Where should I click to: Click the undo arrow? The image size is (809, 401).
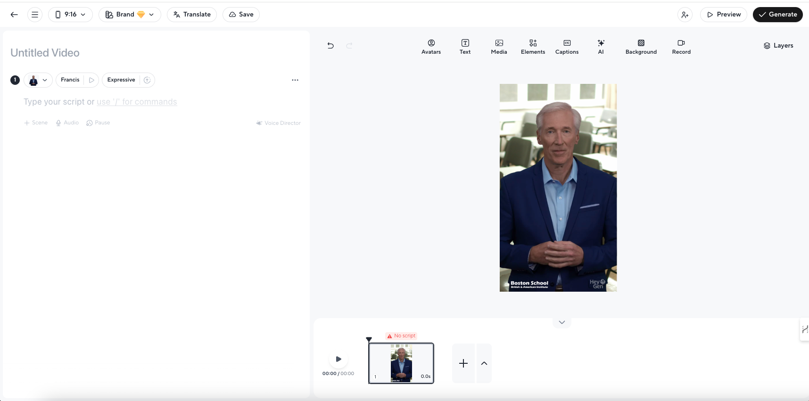point(330,46)
